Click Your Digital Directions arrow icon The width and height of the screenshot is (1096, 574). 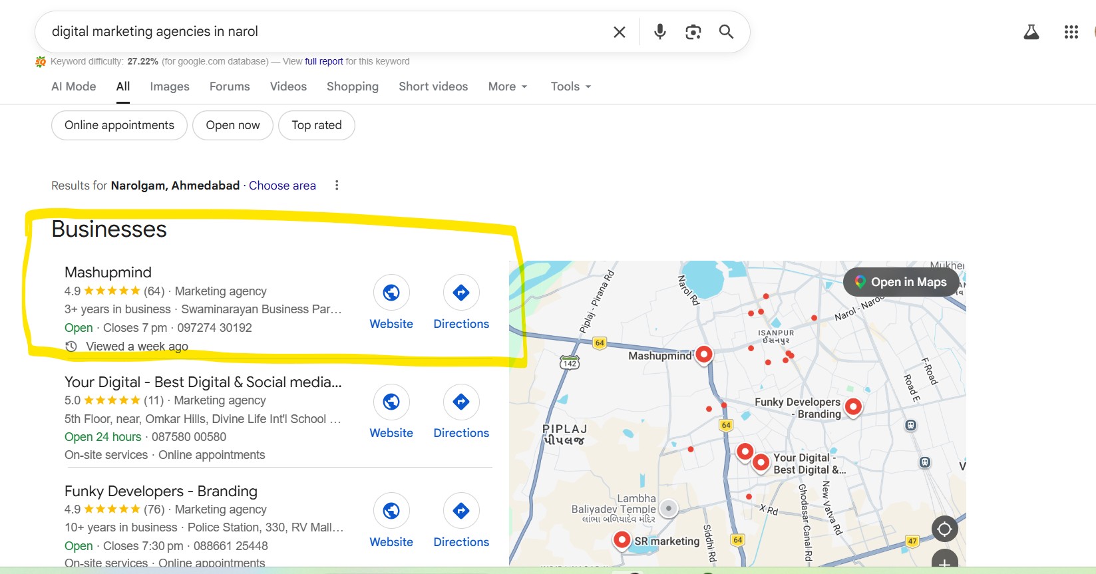coord(461,402)
